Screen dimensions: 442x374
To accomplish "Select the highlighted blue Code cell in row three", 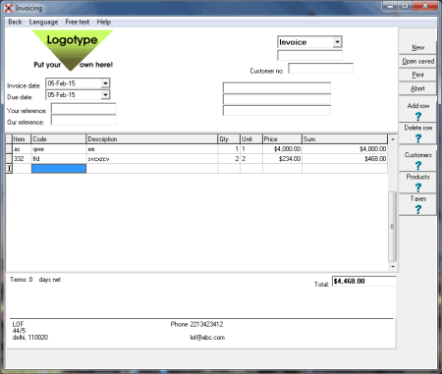I will coord(59,169).
